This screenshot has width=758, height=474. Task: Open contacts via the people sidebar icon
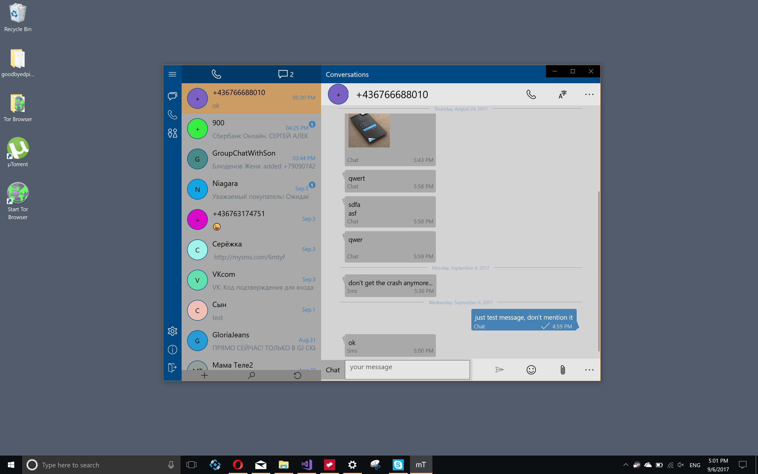[173, 133]
